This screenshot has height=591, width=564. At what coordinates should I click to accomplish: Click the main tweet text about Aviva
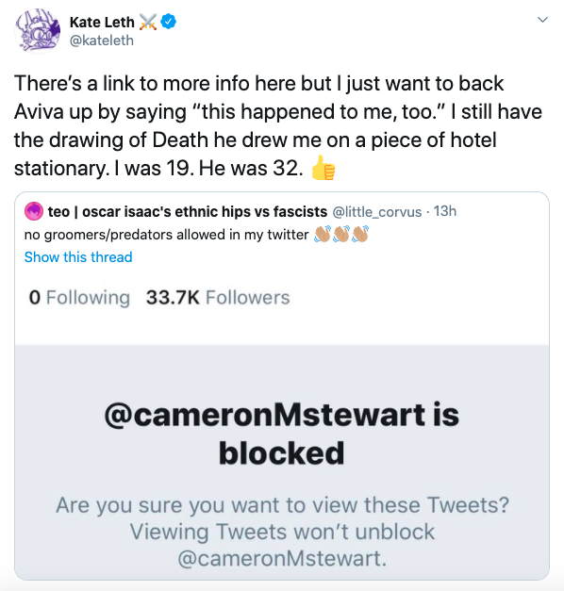tap(278, 125)
